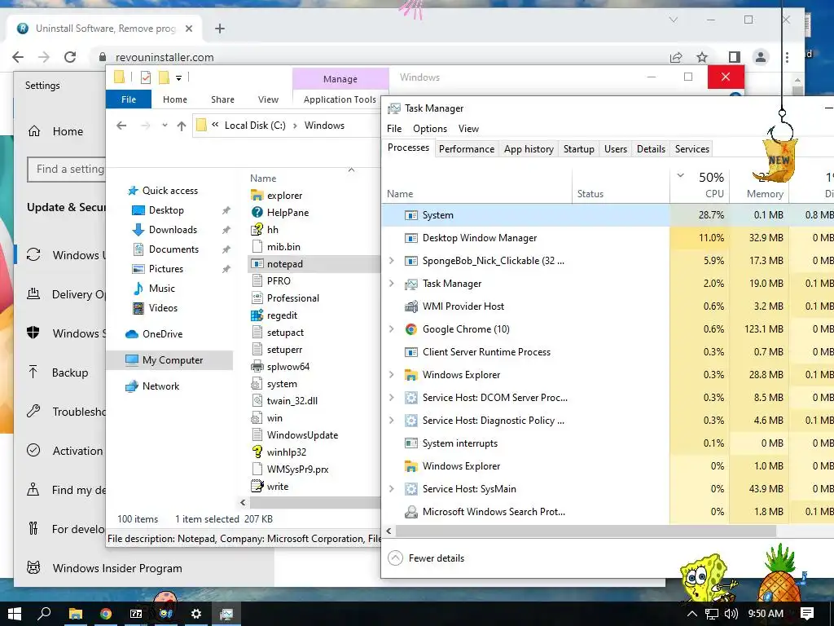This screenshot has width=834, height=626.
Task: Sort processes by the CPU column
Action: [x=700, y=184]
